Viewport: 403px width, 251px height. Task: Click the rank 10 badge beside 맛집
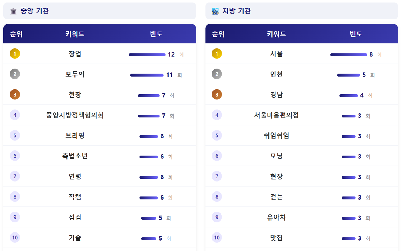[217, 238]
